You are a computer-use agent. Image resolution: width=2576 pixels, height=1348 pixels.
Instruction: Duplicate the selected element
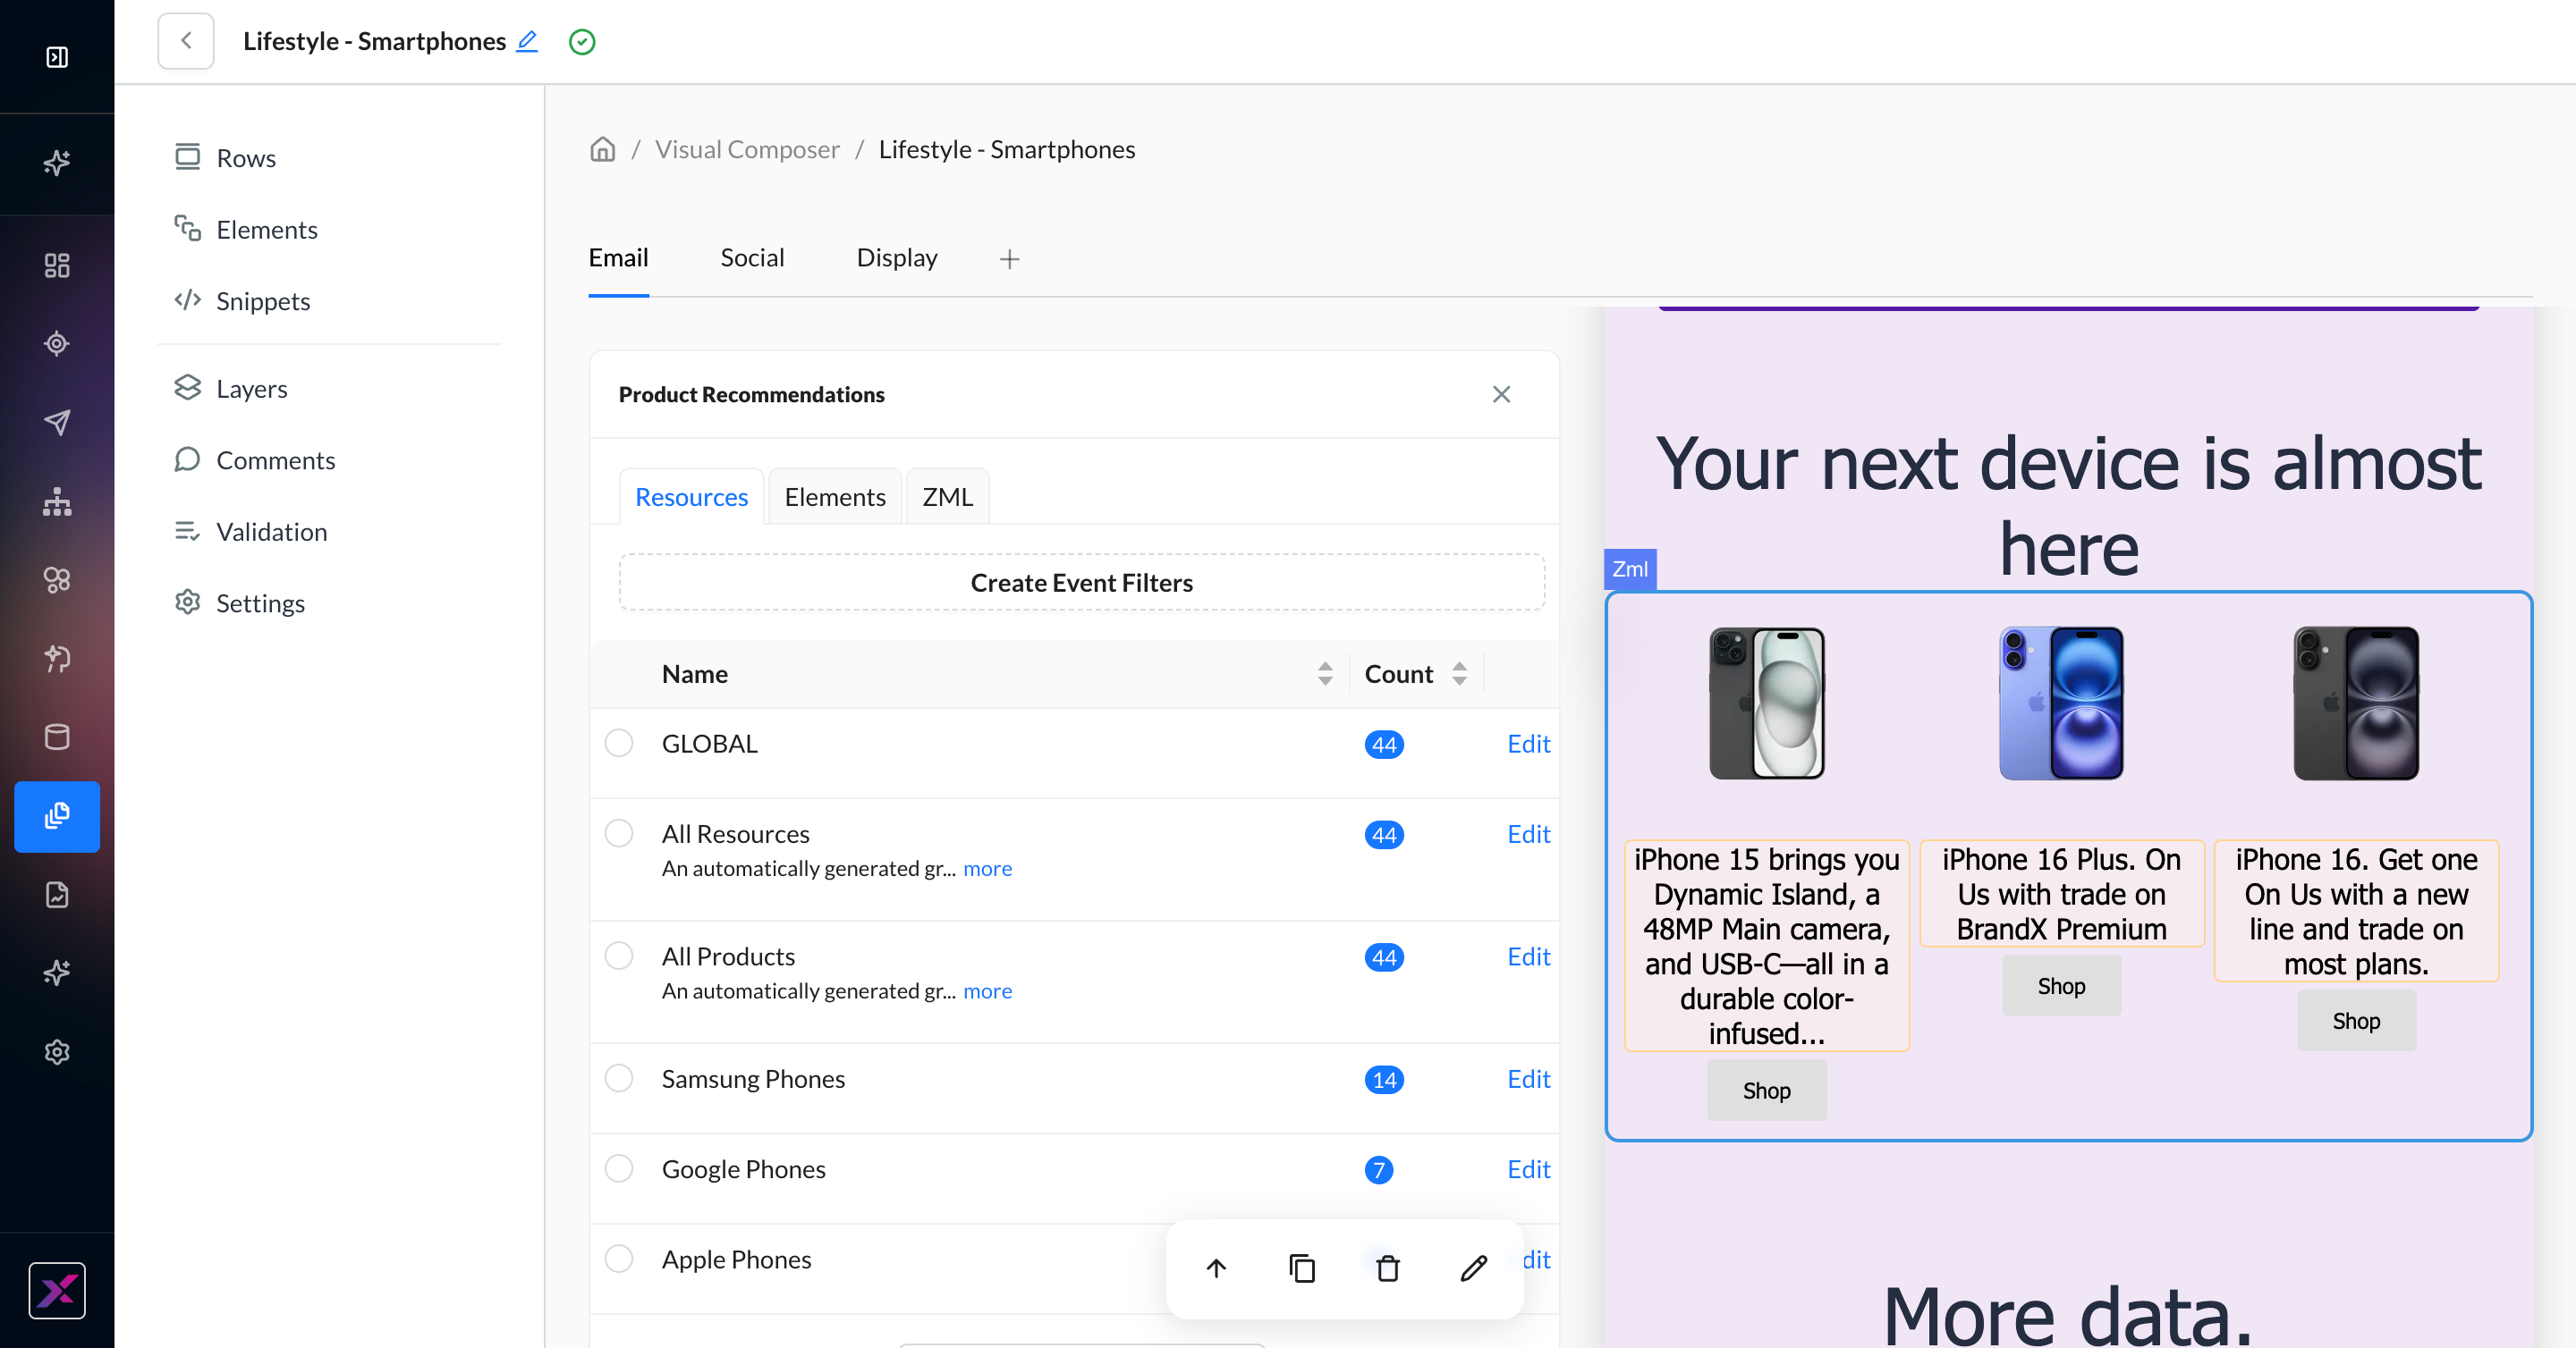click(1302, 1269)
